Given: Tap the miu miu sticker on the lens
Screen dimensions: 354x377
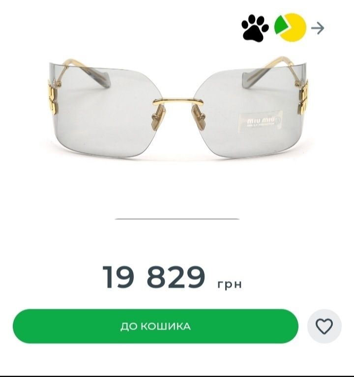Looking at the screenshot, I should [260, 121].
